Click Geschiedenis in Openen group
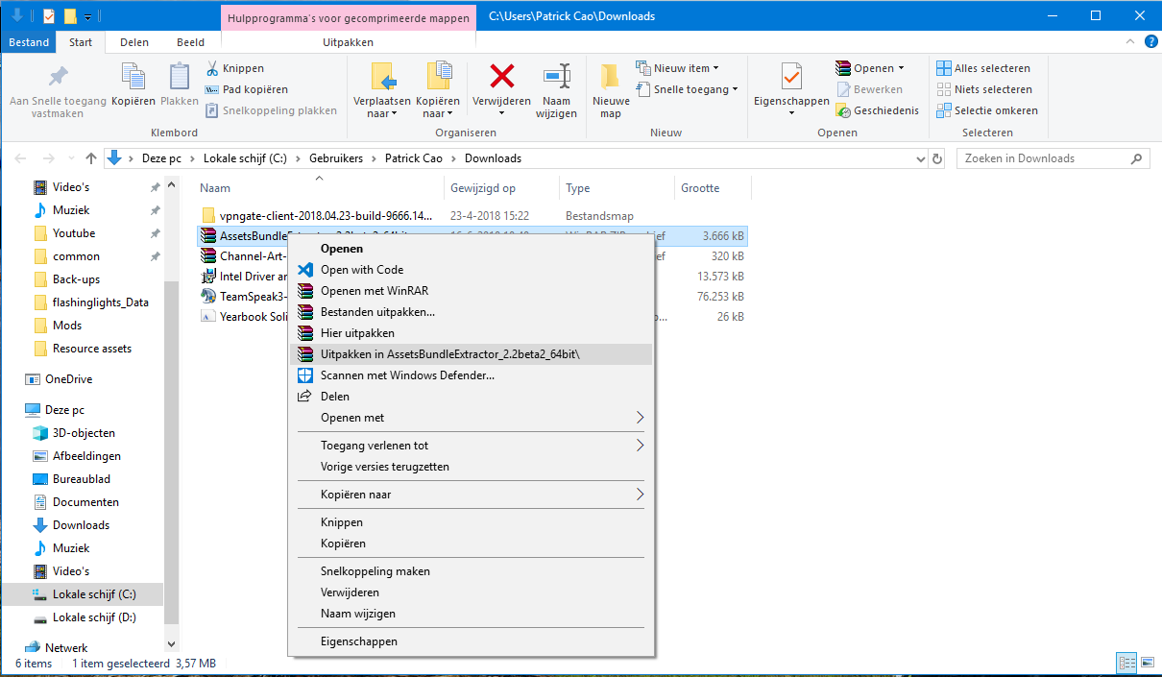The image size is (1162, 677). click(x=877, y=110)
